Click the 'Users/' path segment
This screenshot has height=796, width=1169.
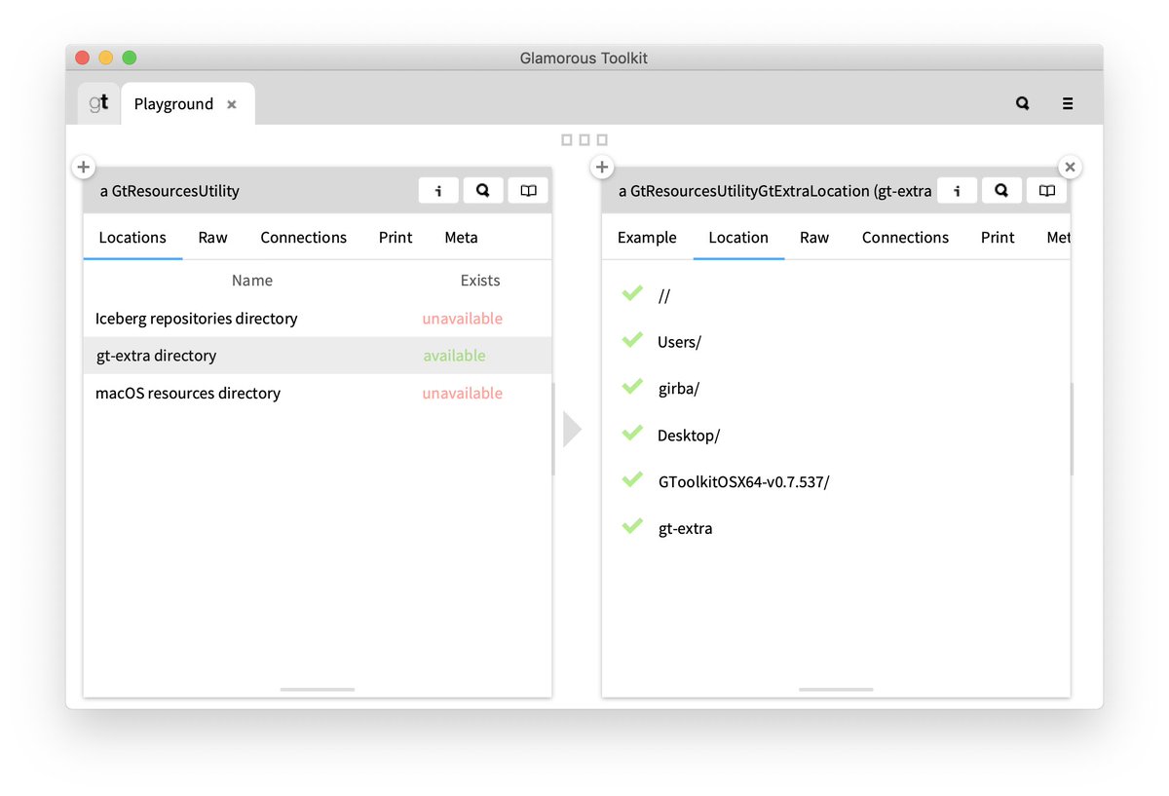pyautogui.click(x=679, y=342)
